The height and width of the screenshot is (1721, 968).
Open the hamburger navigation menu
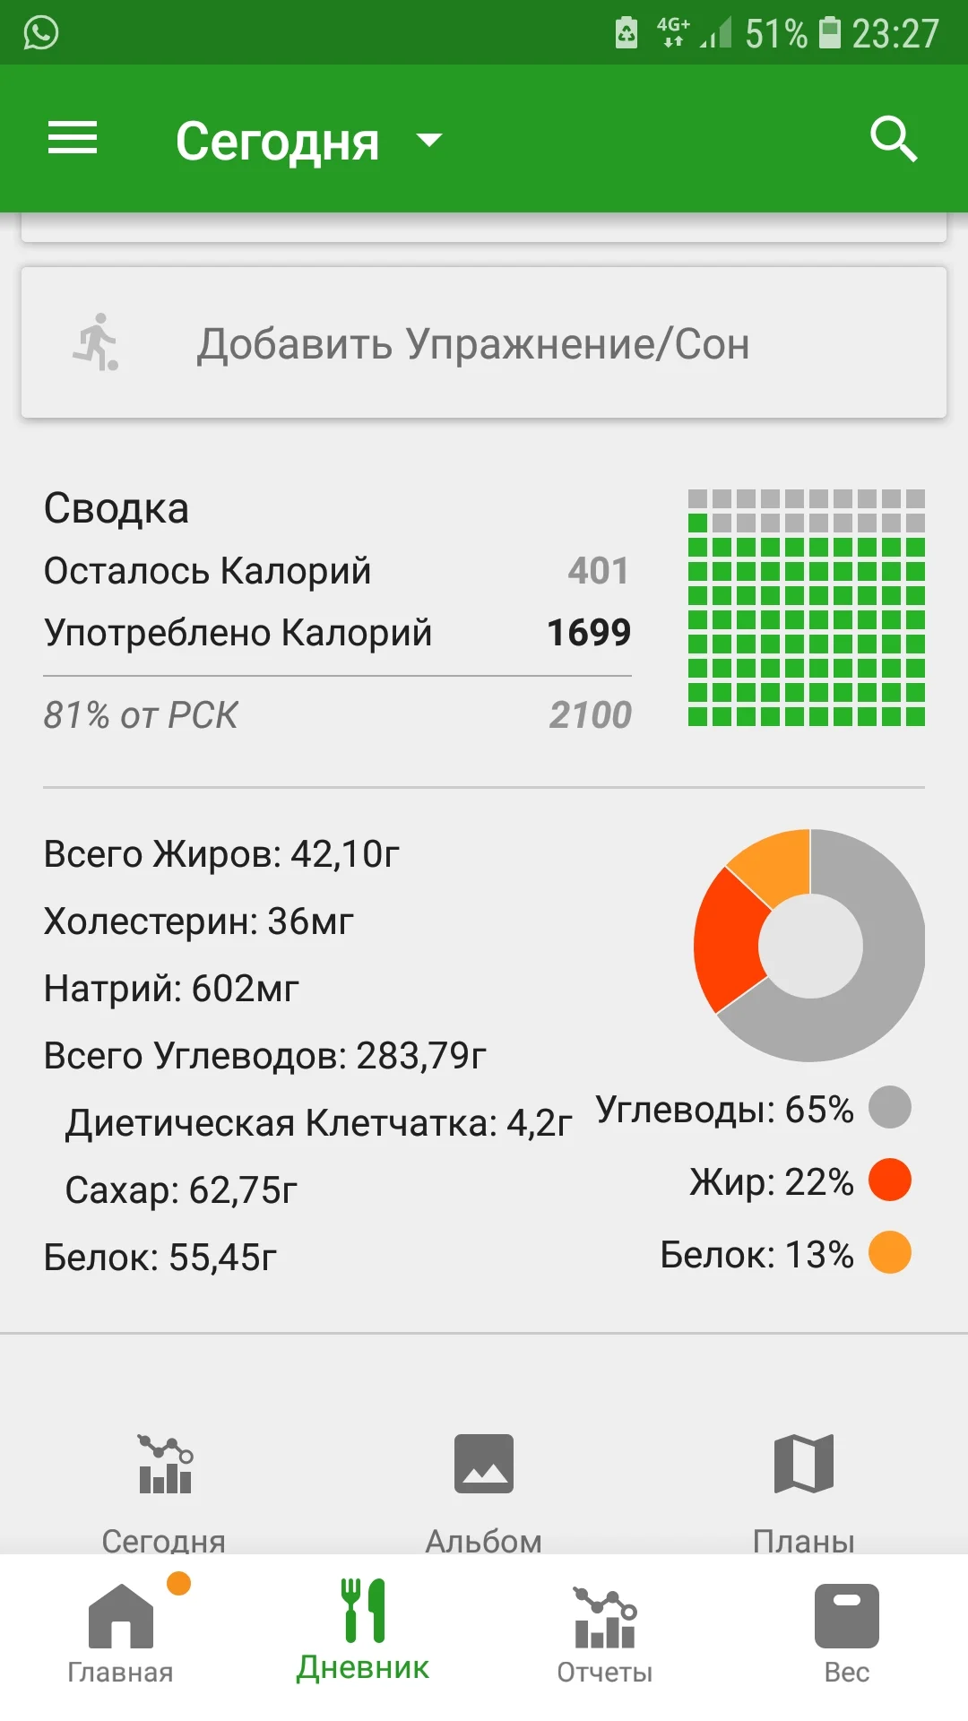tap(72, 139)
